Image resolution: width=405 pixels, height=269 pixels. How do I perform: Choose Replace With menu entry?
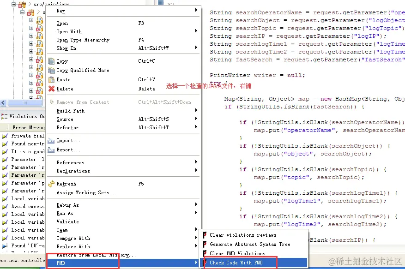tap(123, 246)
